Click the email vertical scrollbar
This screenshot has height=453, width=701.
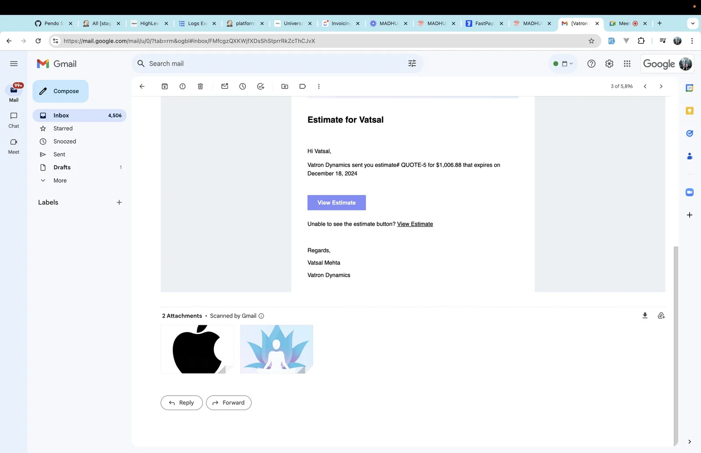coord(676,345)
